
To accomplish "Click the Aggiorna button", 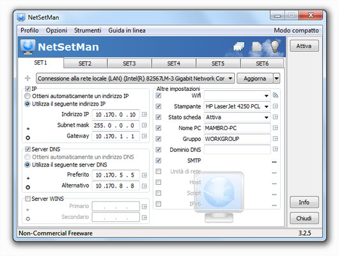I will (x=255, y=78).
